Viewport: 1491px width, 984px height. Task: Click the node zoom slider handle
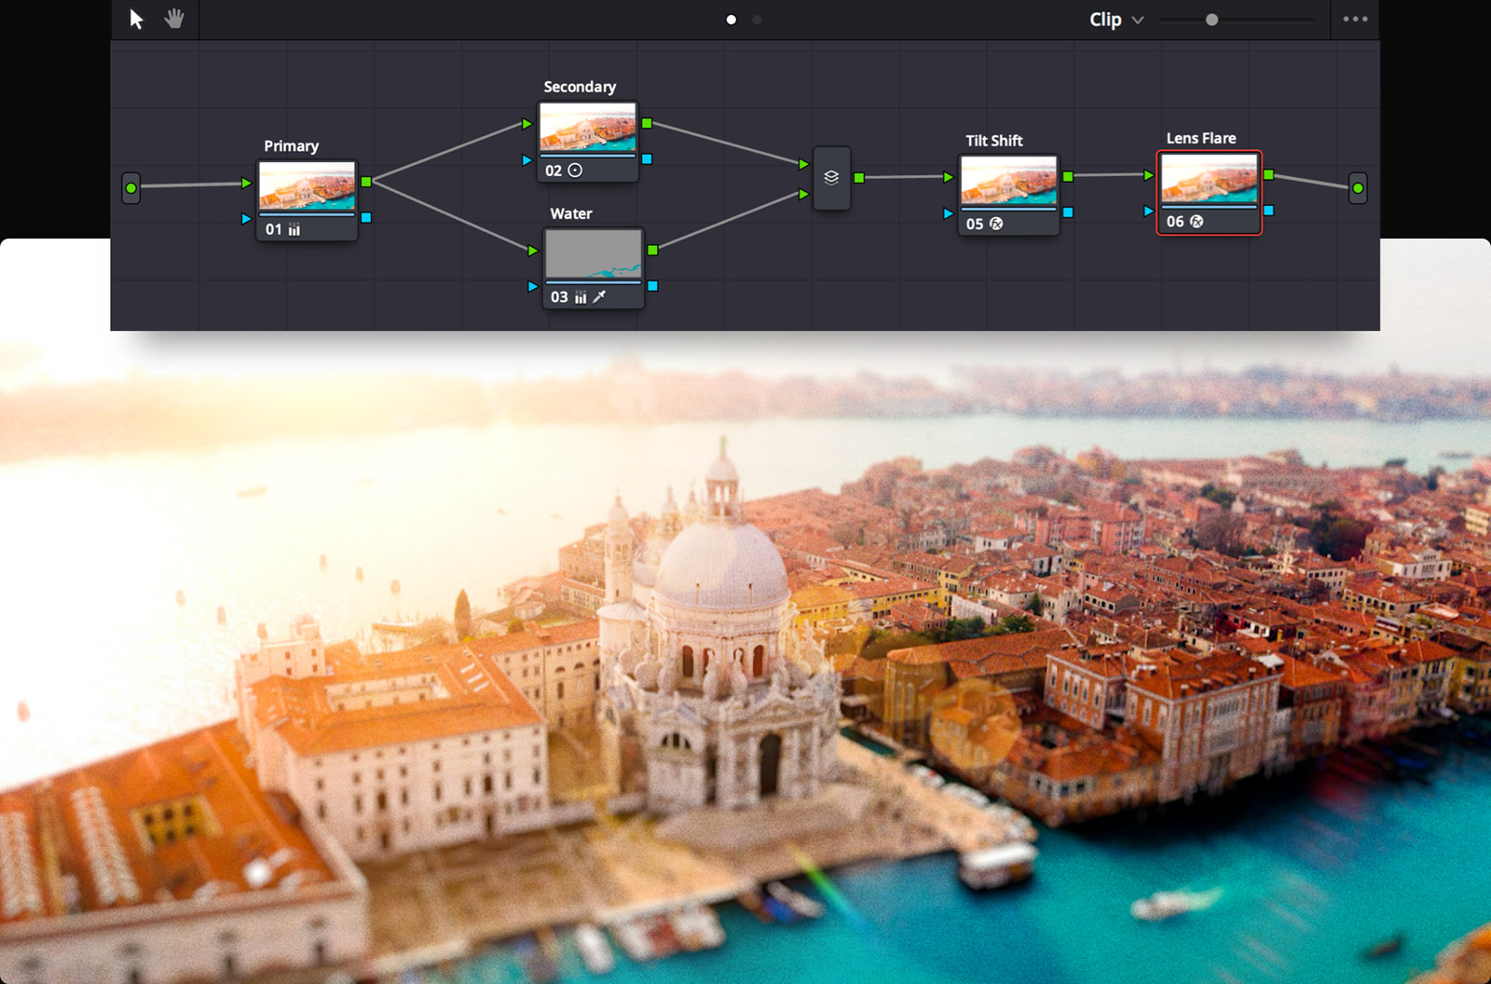coord(1211,18)
